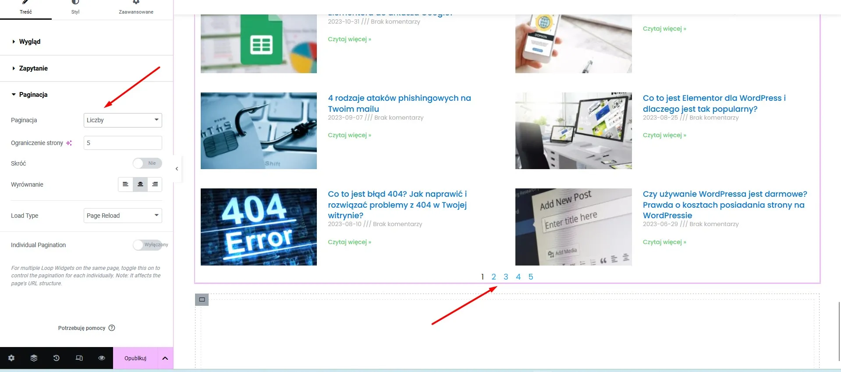The image size is (841, 372).
Task: Switch to responsive mode icon
Action: click(x=79, y=358)
